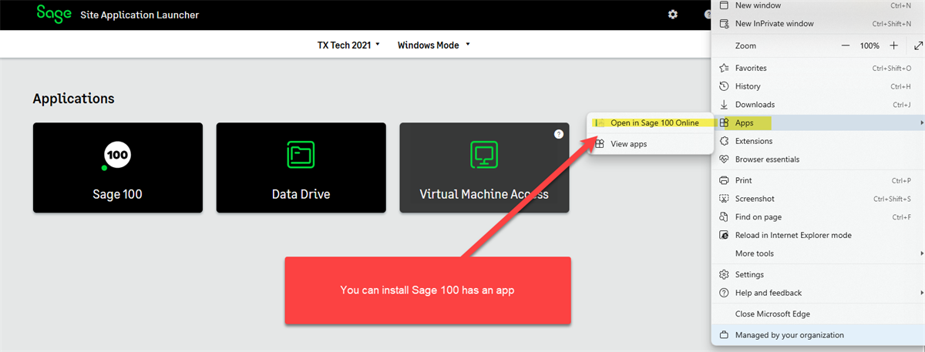
Task: Select New window menu entry
Action: pos(817,5)
